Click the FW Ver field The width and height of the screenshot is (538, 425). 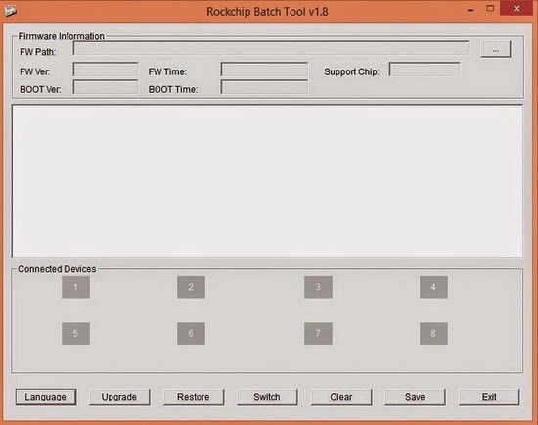point(106,70)
